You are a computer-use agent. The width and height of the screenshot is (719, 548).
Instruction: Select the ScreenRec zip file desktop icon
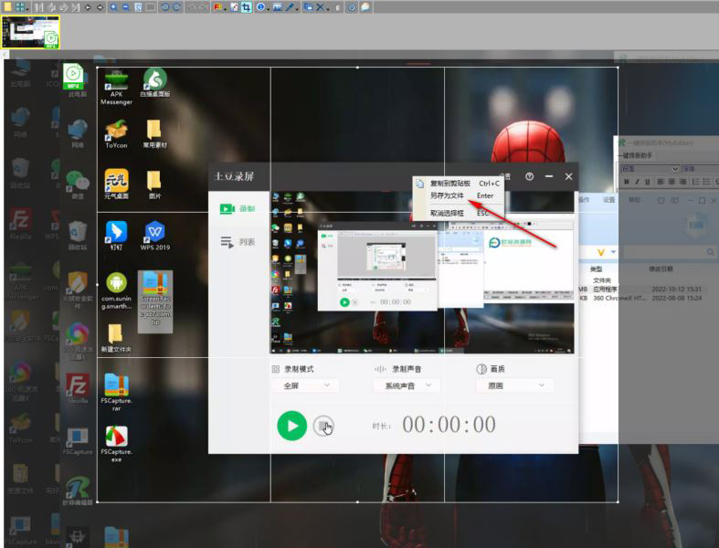pos(155,301)
